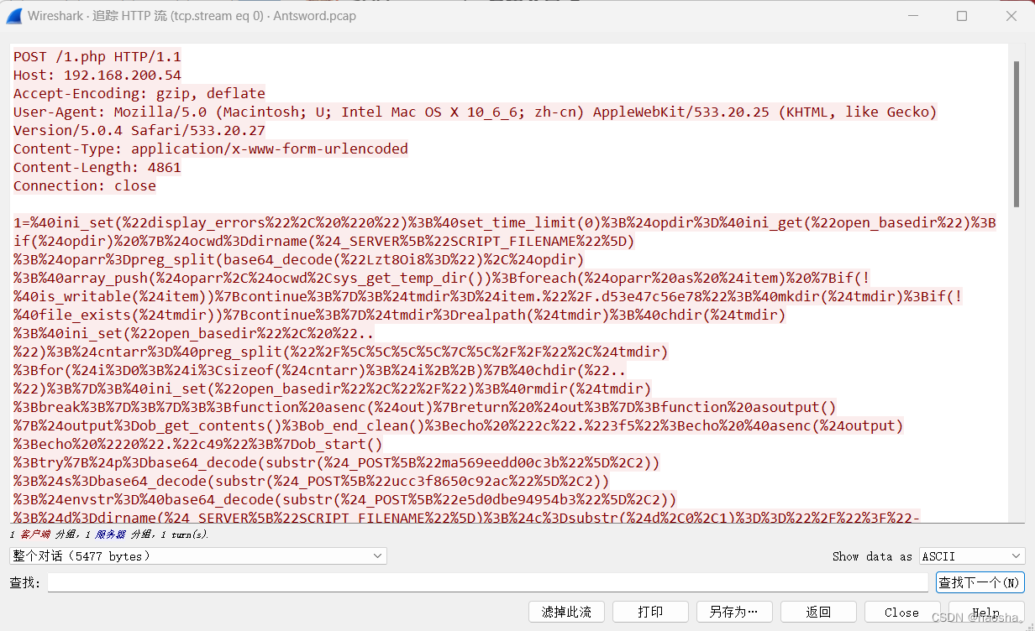Click the Wireshark shark fin title icon
This screenshot has height=631, width=1035.
13,16
